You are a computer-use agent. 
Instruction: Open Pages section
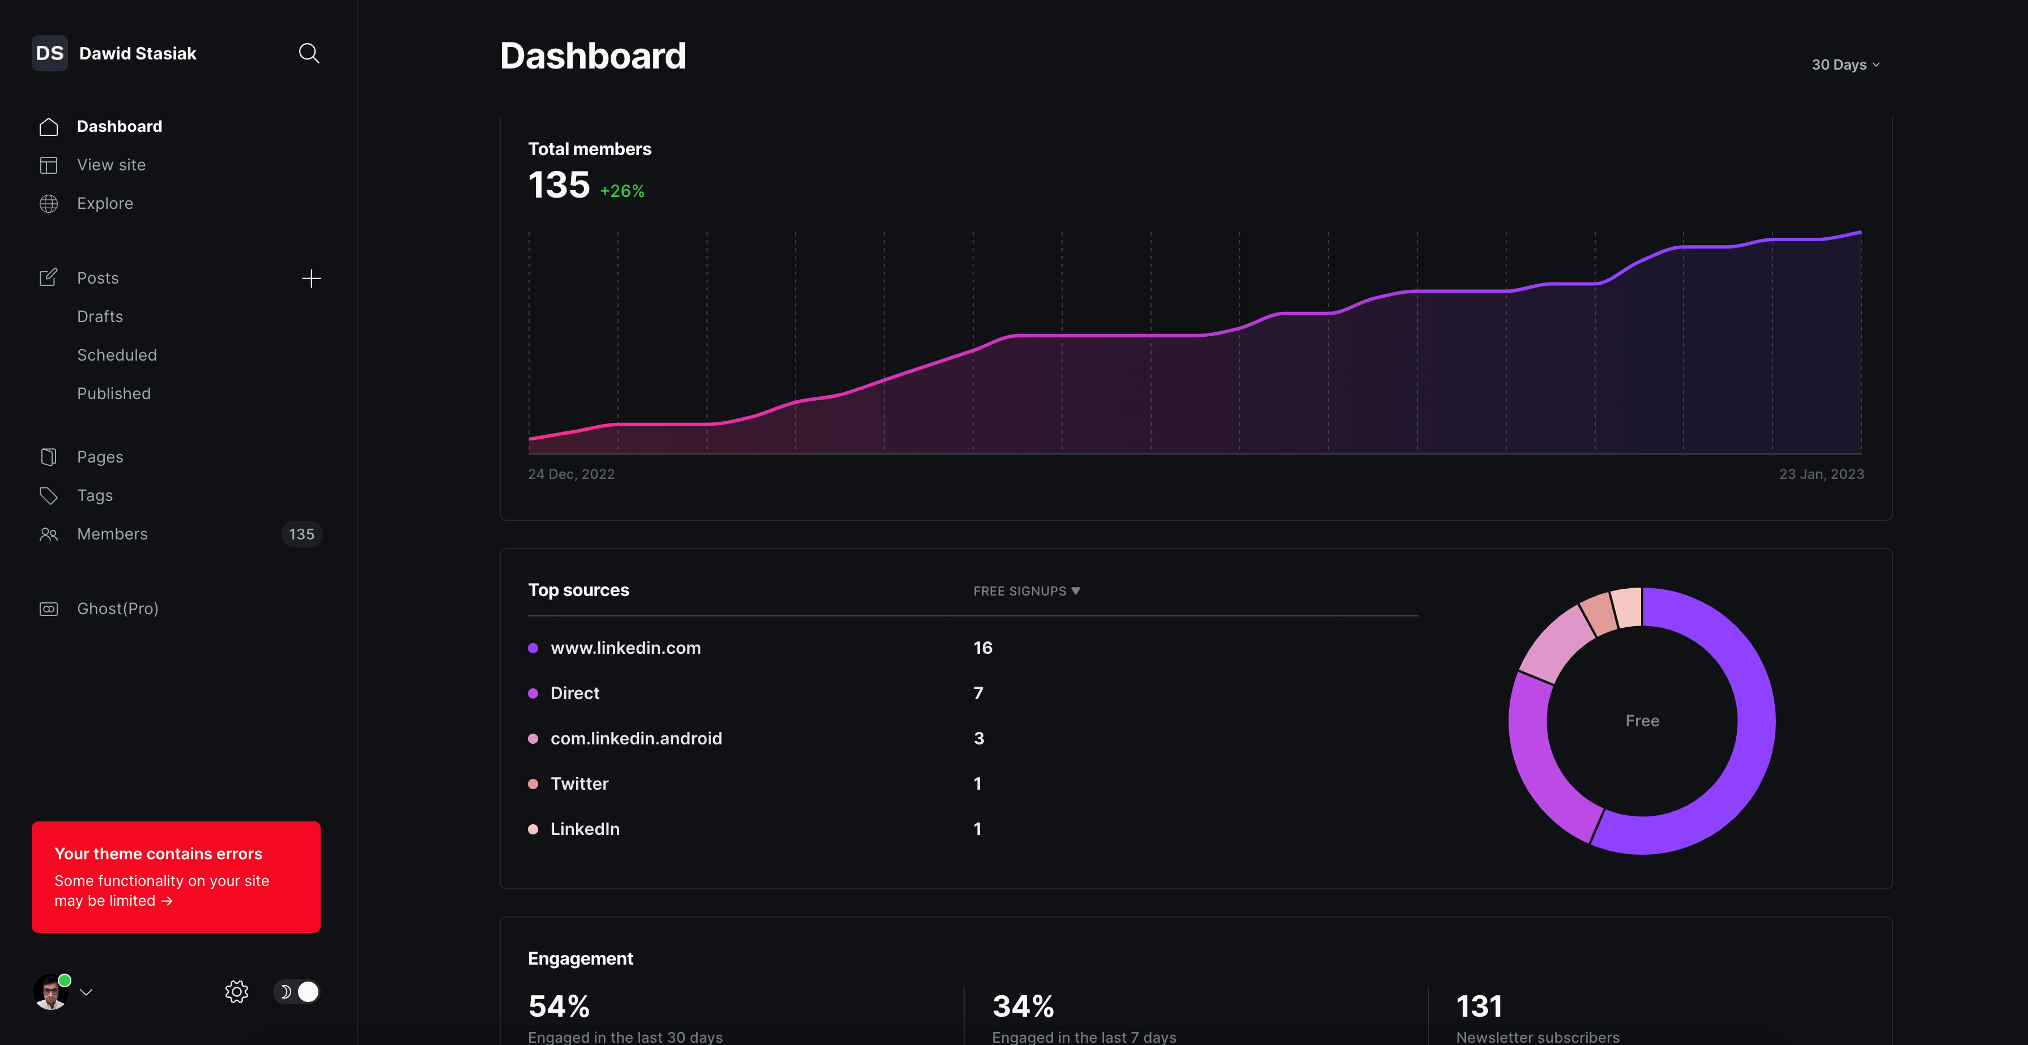coord(100,457)
